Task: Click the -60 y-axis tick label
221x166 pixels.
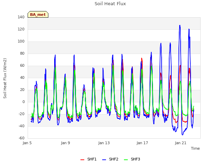Action: [x=21, y=138]
